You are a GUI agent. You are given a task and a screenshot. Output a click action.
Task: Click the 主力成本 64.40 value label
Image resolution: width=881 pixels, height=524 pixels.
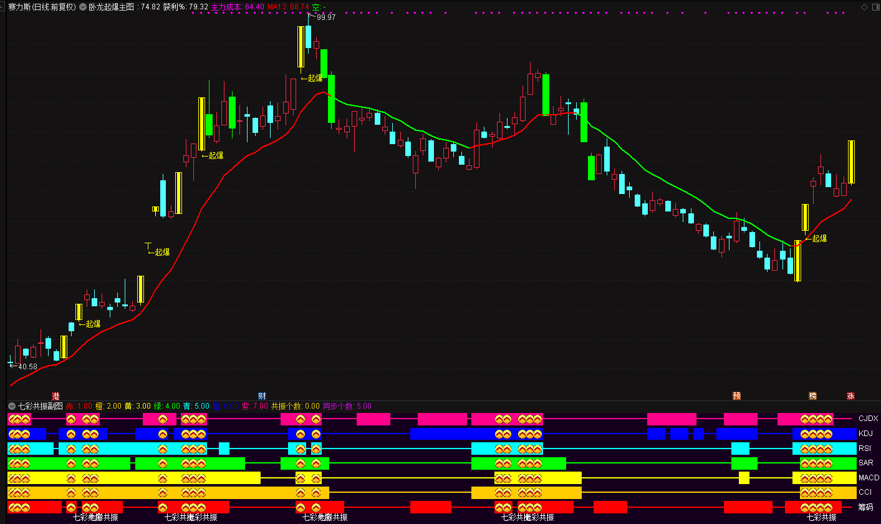tap(238, 7)
